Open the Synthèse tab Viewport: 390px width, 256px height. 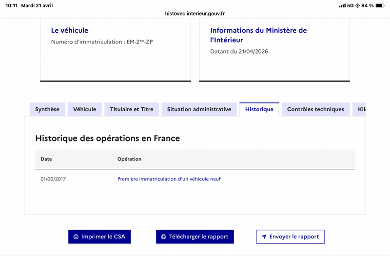point(47,109)
